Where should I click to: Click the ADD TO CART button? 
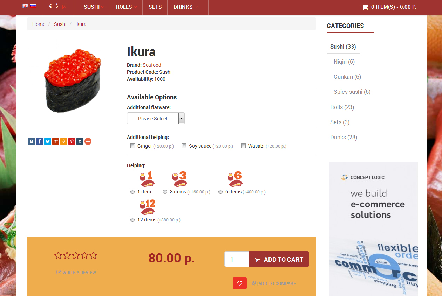pos(279,259)
